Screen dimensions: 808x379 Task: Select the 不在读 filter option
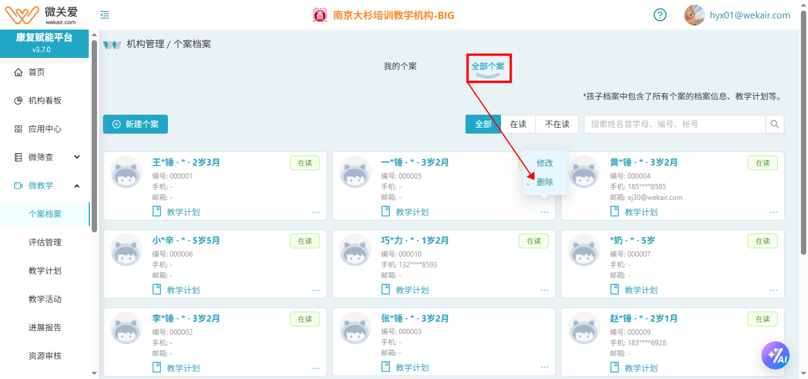pyautogui.click(x=557, y=124)
